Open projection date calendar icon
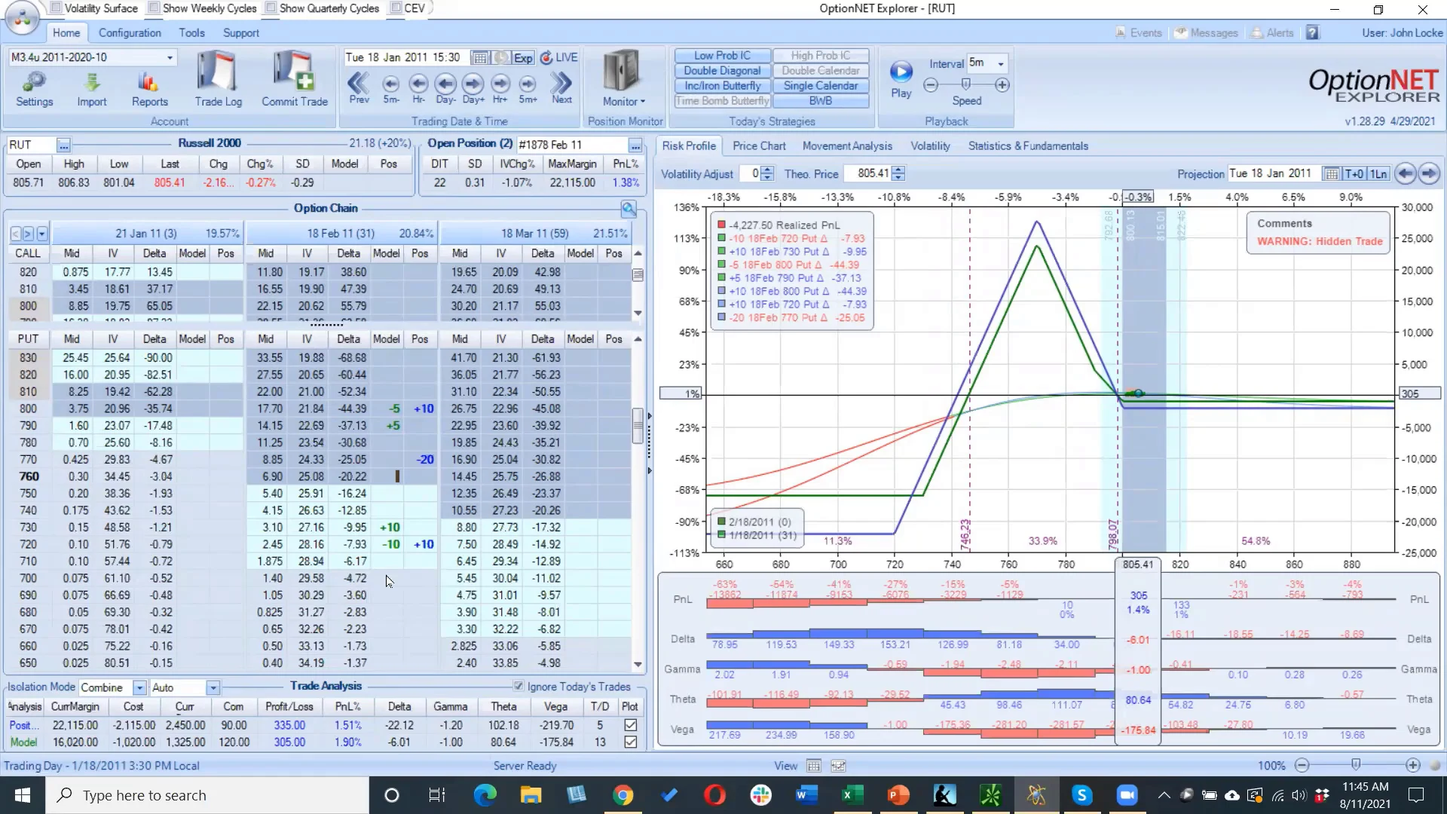The image size is (1447, 814). point(1332,174)
